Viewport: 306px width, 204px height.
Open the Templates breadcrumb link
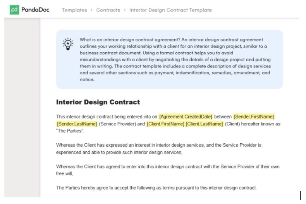click(x=74, y=10)
